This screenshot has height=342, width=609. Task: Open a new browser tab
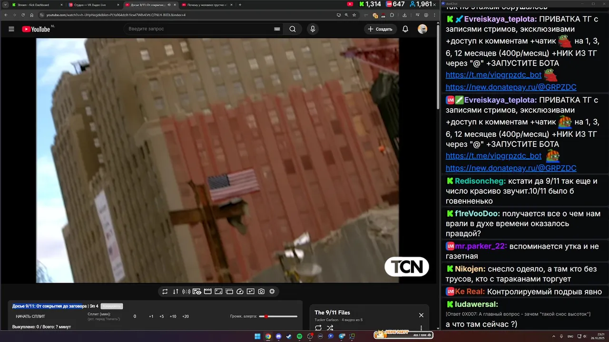pos(240,5)
